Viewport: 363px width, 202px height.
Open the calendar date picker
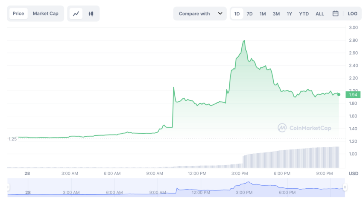335,14
